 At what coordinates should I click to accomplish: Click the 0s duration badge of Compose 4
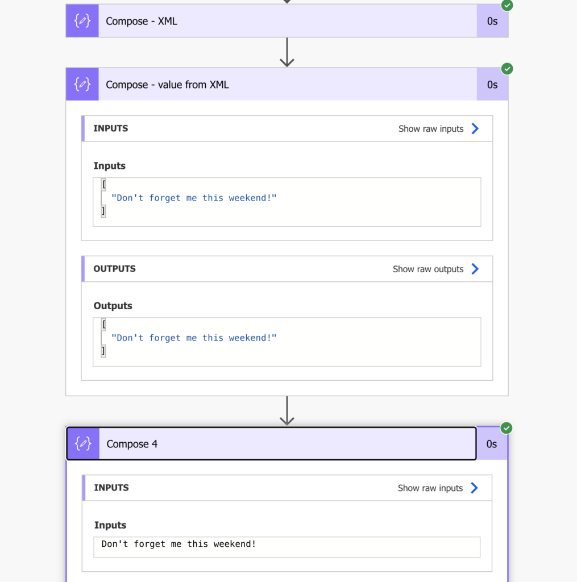(x=492, y=444)
